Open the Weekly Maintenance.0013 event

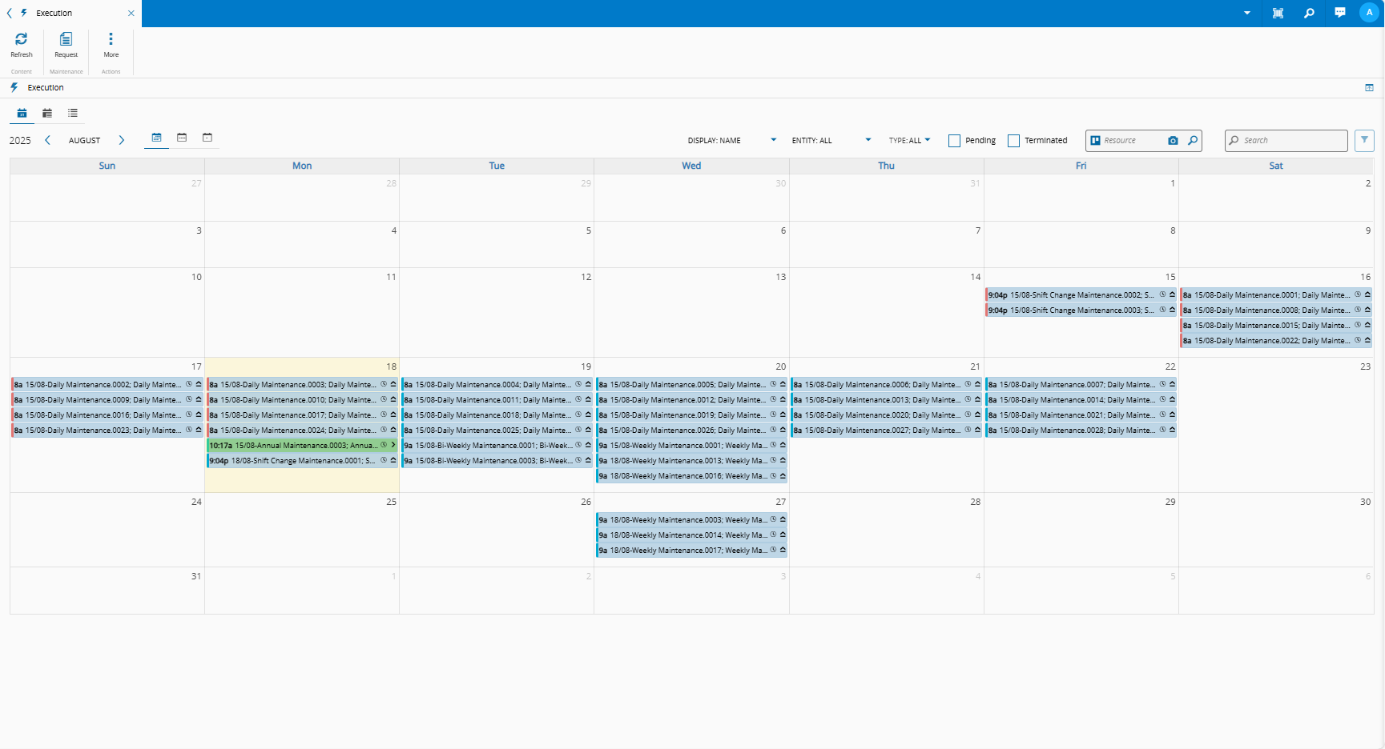click(x=691, y=461)
